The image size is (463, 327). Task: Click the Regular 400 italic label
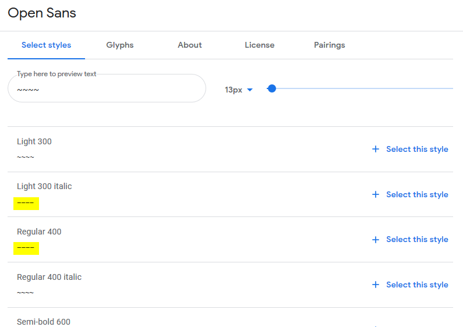[x=49, y=277]
